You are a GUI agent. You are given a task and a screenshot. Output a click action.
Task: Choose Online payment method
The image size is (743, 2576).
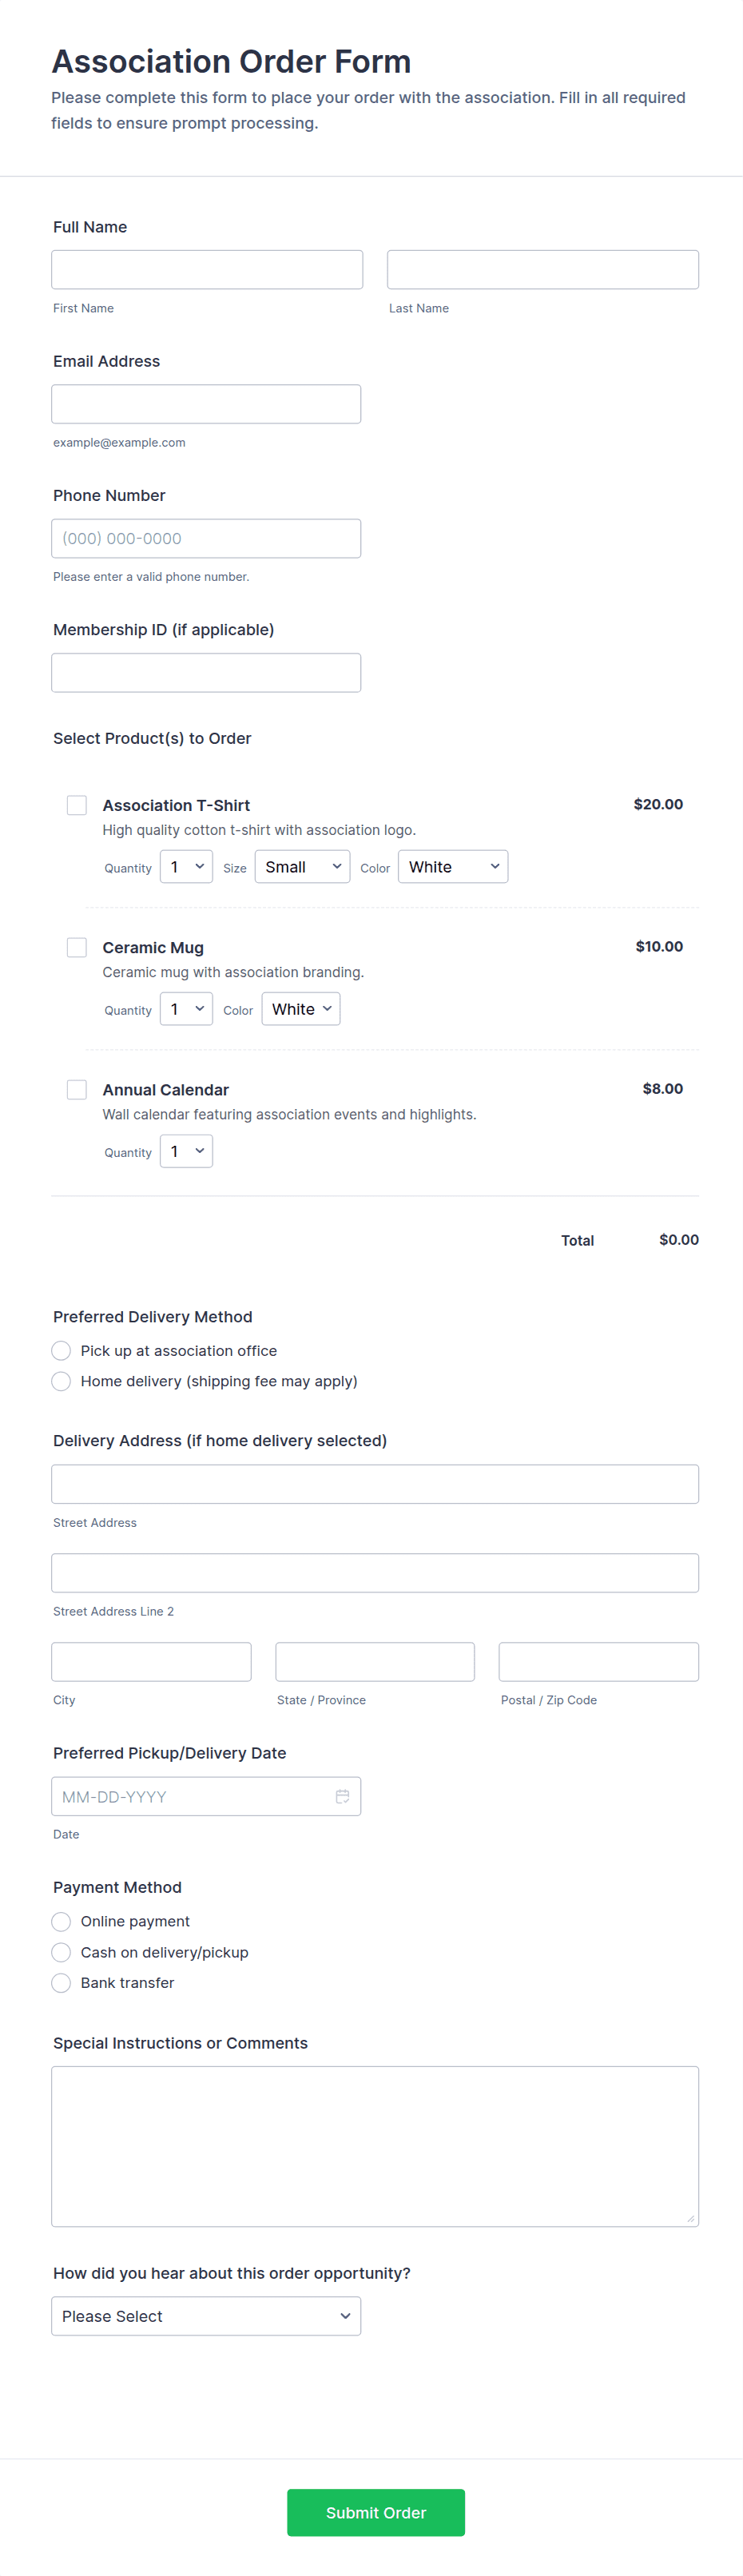[x=61, y=1921]
